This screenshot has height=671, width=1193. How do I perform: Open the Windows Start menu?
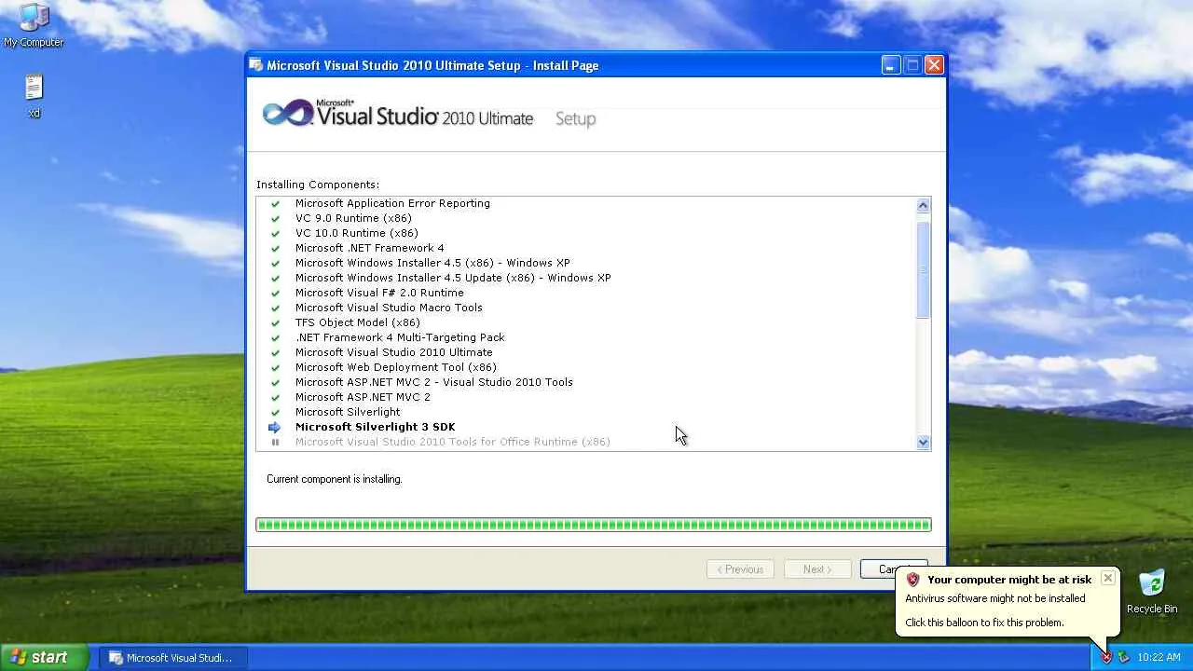(x=44, y=657)
